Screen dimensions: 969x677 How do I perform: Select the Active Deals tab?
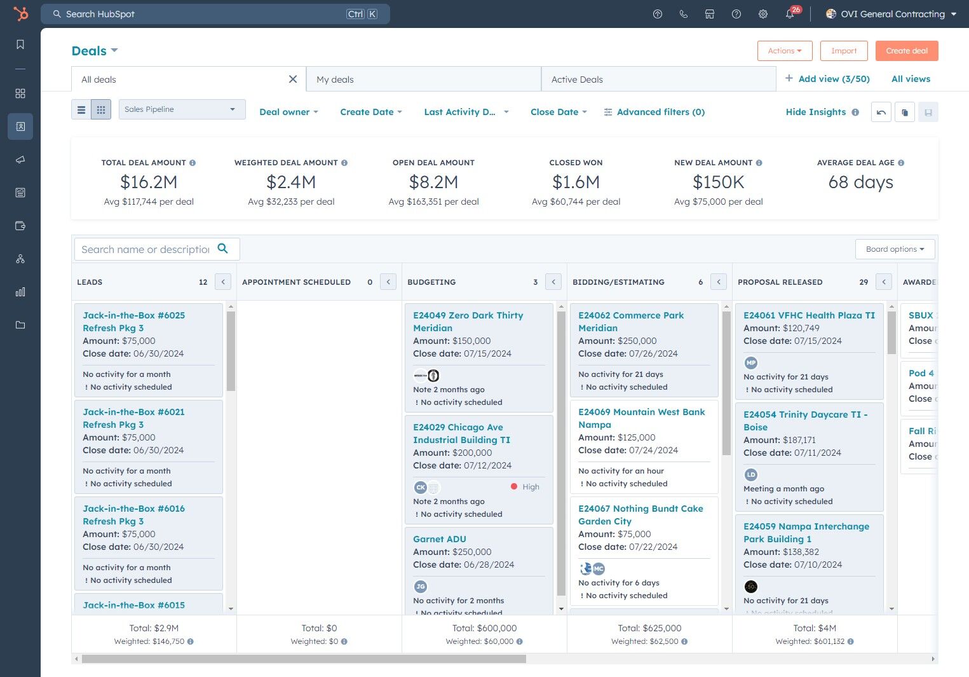[x=658, y=79]
